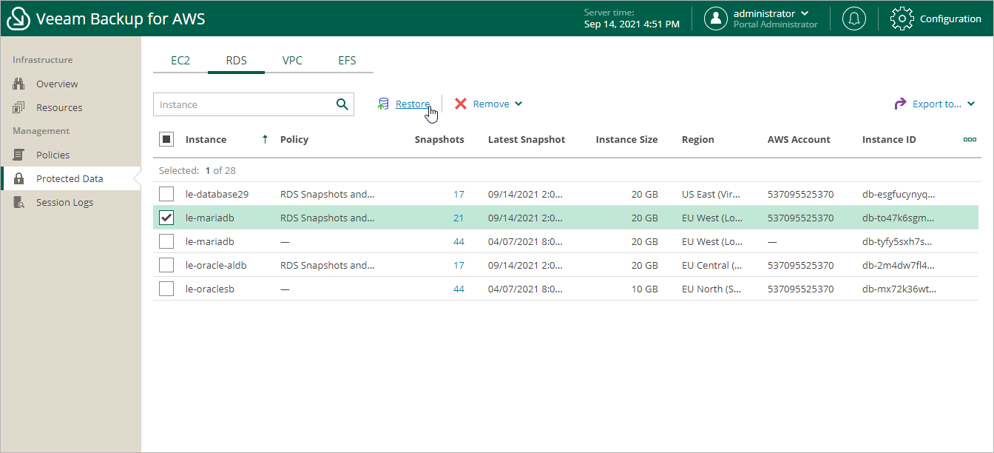This screenshot has height=453, width=994.
Task: Switch to the EC2 tab
Action: [x=180, y=61]
